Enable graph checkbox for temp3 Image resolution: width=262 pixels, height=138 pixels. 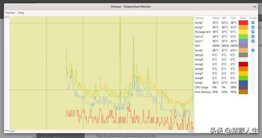tap(253, 55)
